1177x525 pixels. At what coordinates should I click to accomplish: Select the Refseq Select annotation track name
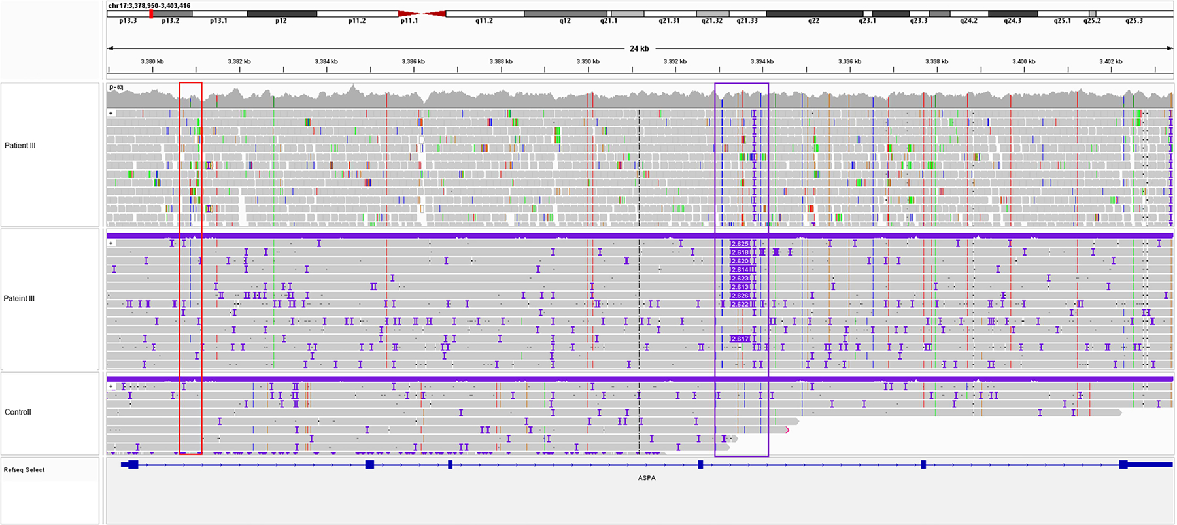24,470
